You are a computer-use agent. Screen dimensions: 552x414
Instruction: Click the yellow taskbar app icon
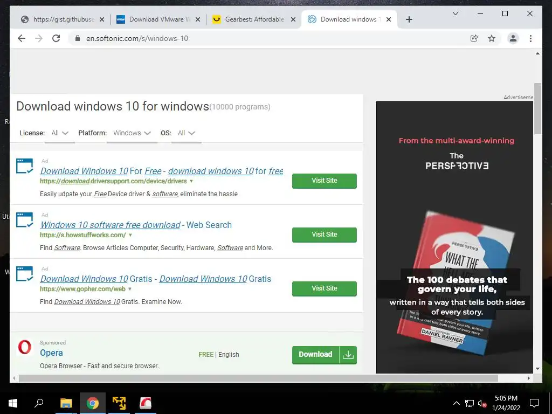[119, 403]
